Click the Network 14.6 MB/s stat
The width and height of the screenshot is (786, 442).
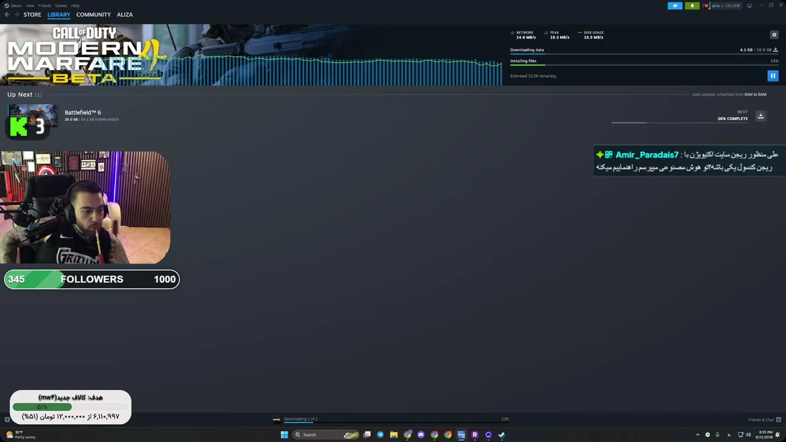[523, 35]
